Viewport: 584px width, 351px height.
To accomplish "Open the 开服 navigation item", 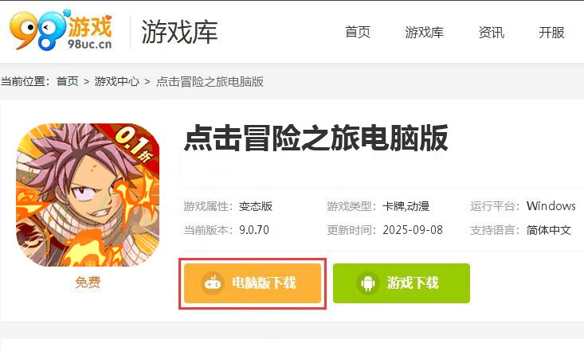I will (x=551, y=32).
